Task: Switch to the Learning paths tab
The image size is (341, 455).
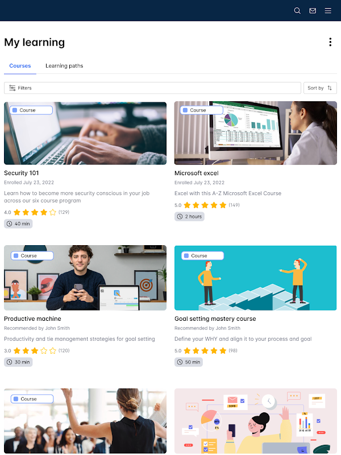Action: 64,66
